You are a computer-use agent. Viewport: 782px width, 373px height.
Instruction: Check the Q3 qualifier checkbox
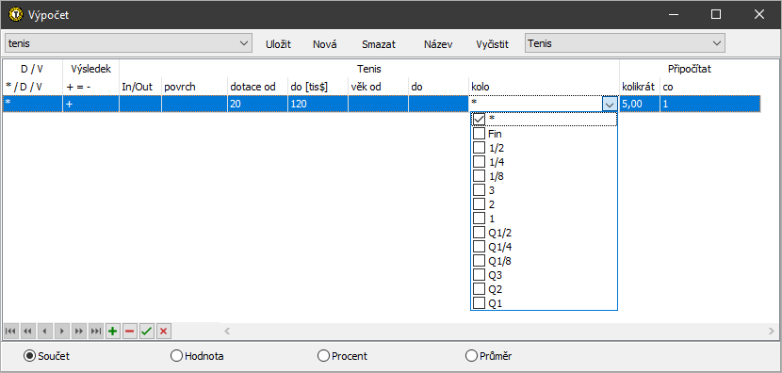tap(479, 275)
